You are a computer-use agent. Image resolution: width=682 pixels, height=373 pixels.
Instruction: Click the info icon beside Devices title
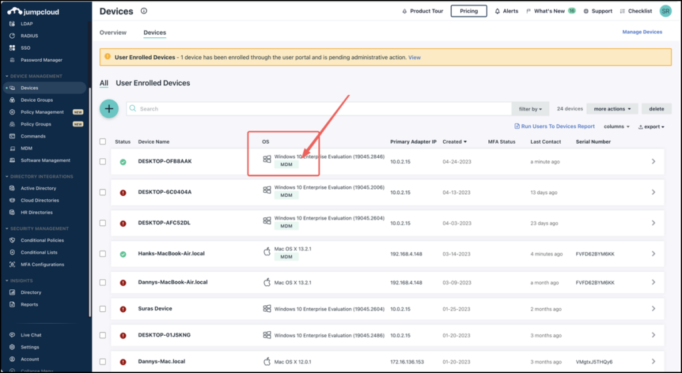[144, 11]
